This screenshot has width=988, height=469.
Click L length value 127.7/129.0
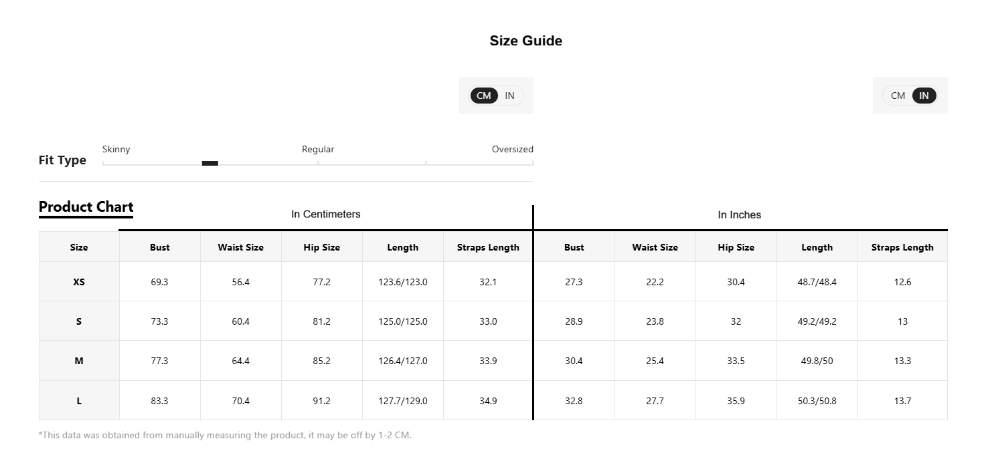[x=403, y=401]
